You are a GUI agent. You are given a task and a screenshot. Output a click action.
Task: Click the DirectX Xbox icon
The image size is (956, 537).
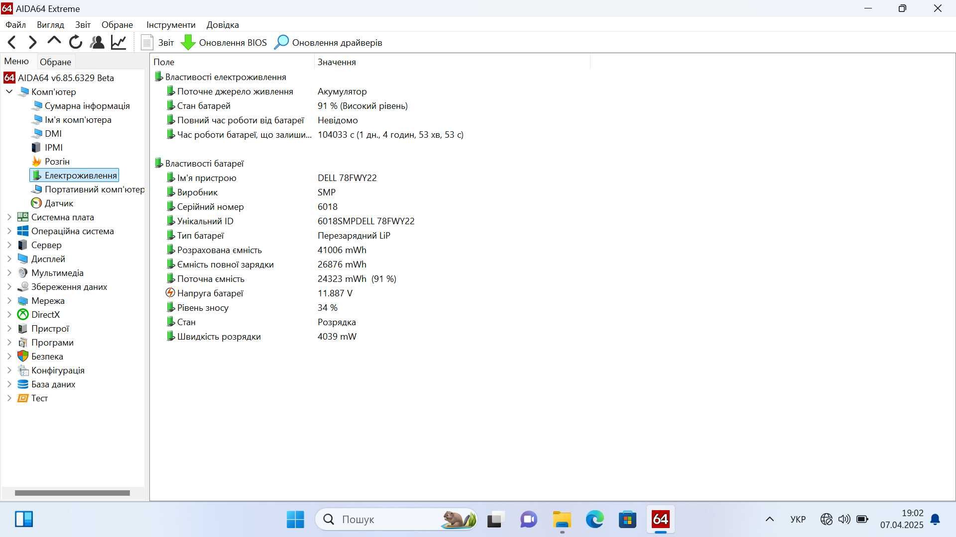click(23, 315)
